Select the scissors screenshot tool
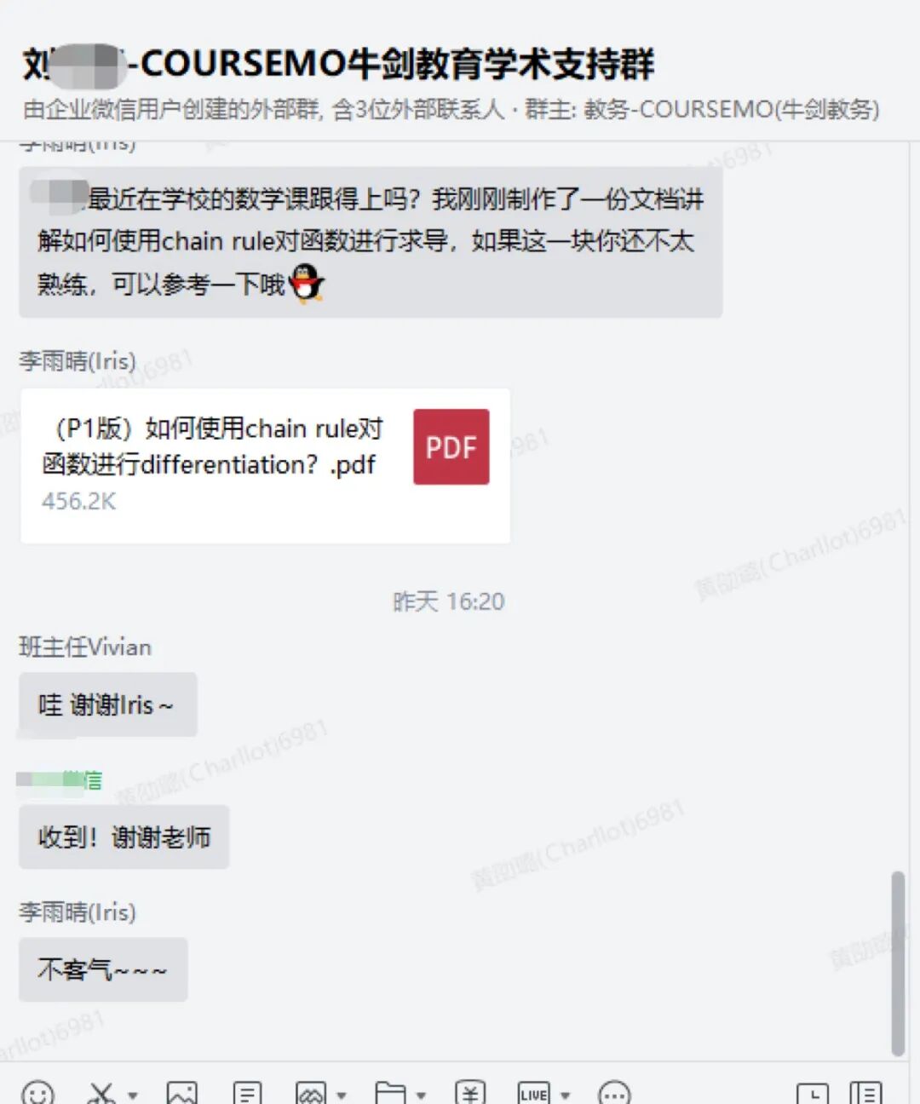Screen dimensions: 920x1104 click(x=101, y=1094)
